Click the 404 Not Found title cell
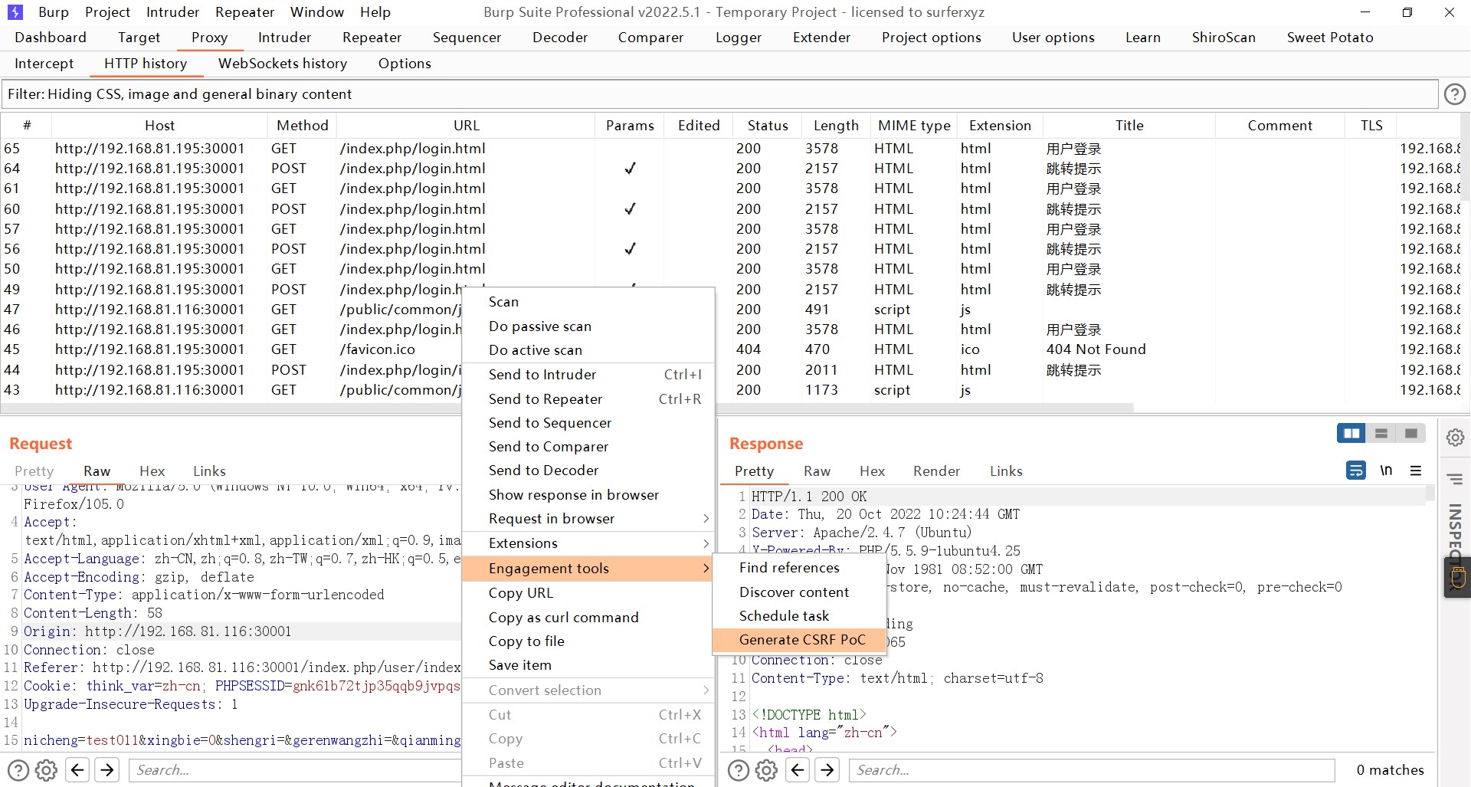Screen dimensions: 1471x787 tap(1096, 349)
